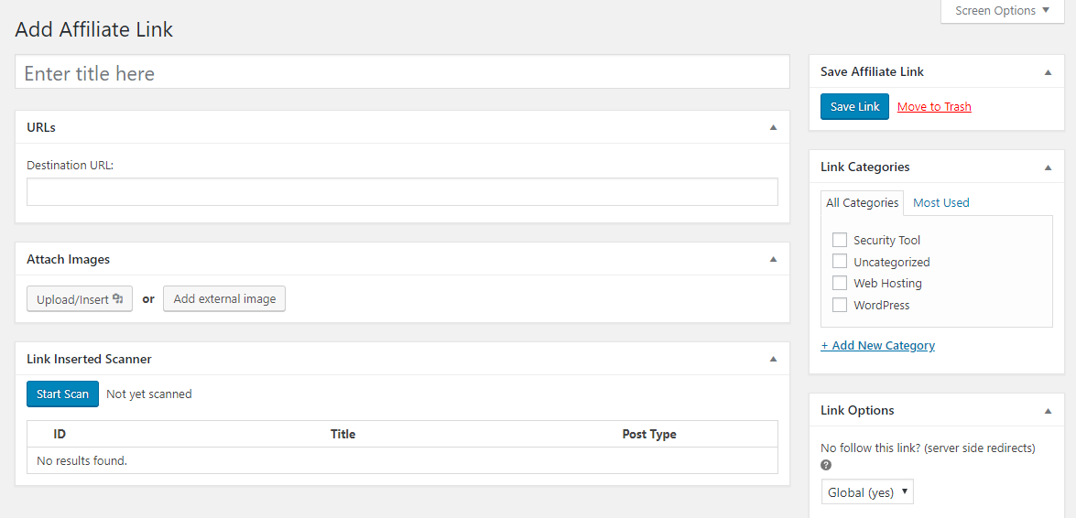Image resolution: width=1076 pixels, height=518 pixels.
Task: Focus the Destination URL input field
Action: pos(402,191)
